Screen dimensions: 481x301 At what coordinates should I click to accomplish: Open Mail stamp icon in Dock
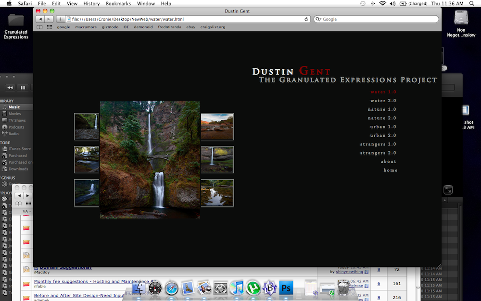[188, 288]
